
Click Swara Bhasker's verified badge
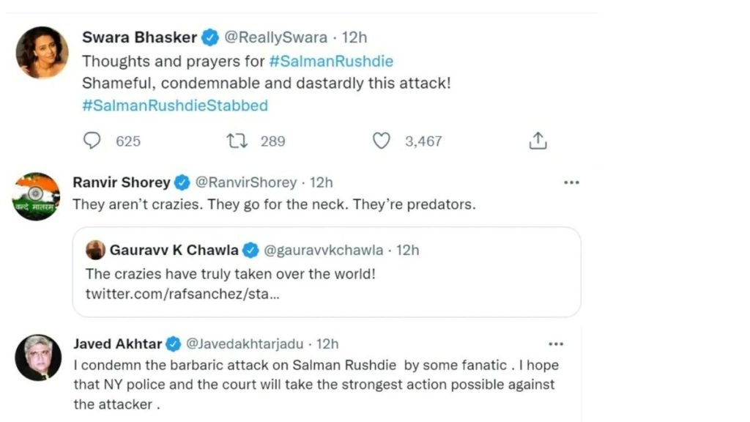click(210, 37)
